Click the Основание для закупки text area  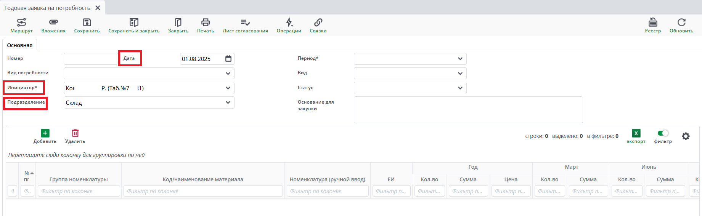pos(468,110)
